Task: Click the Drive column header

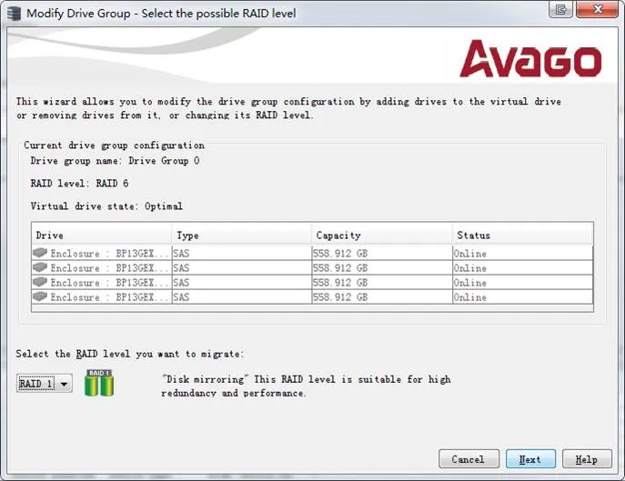Action: point(102,235)
